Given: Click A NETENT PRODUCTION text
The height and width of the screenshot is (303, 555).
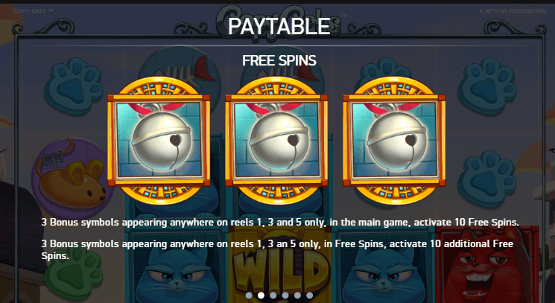Looking at the screenshot, I should (x=513, y=11).
